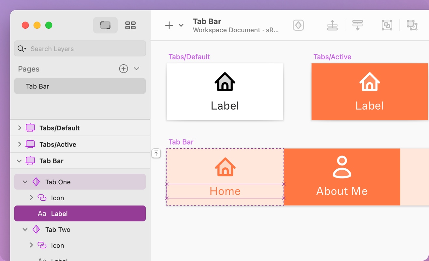Click the bring Forward toolbar icon
The height and width of the screenshot is (261, 429).
(x=332, y=25)
